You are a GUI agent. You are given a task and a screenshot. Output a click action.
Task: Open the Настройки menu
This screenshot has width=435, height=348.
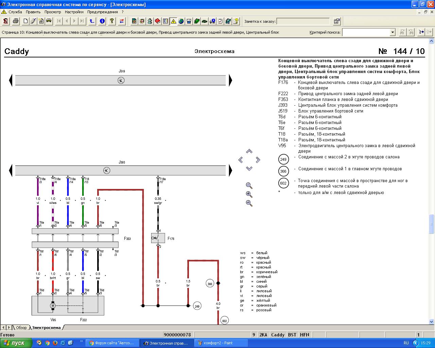74,12
